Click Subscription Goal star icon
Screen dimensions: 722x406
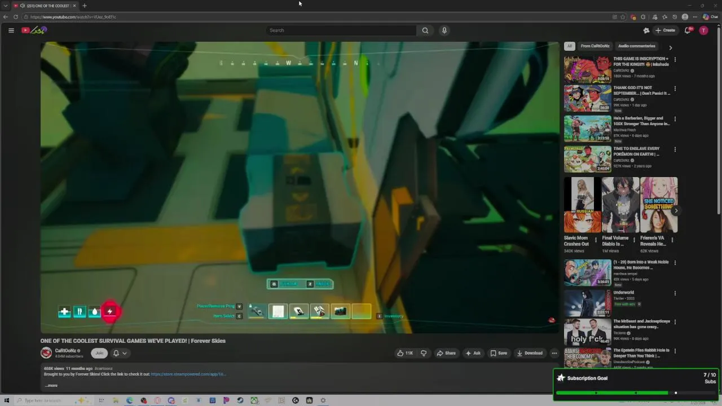(x=561, y=378)
